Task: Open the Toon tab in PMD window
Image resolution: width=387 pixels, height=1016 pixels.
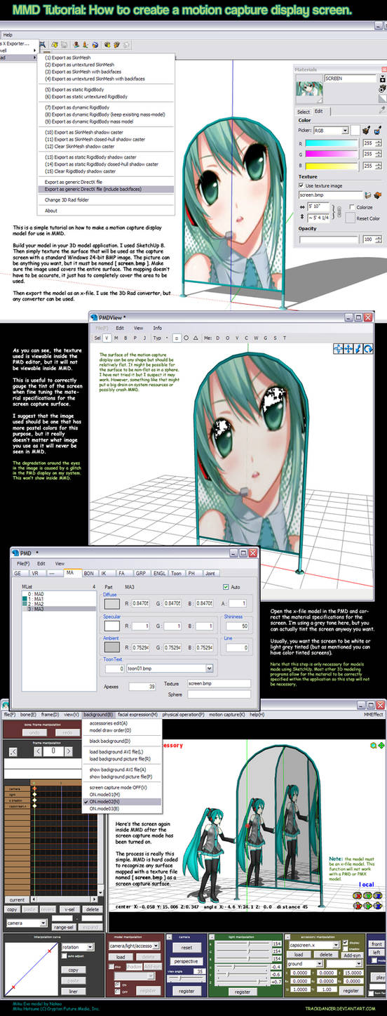Action: pyautogui.click(x=176, y=573)
